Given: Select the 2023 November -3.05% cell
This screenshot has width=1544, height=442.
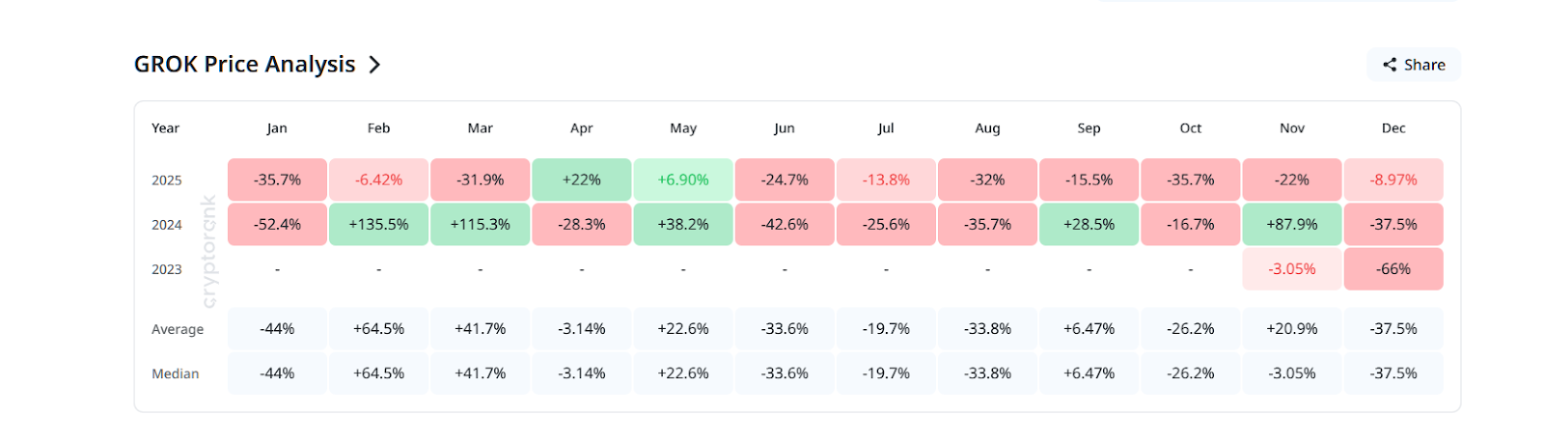Looking at the screenshot, I should 1292,269.
